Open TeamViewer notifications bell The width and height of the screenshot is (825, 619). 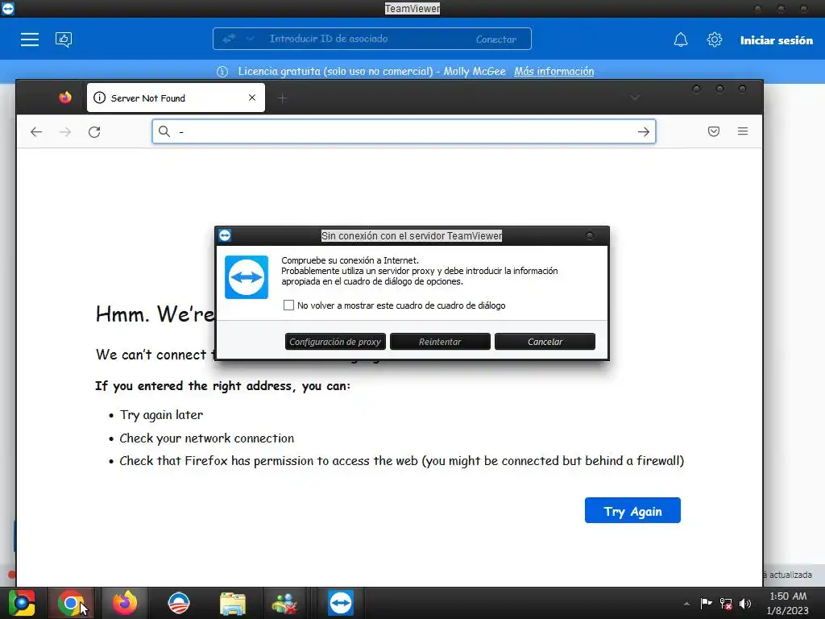680,39
